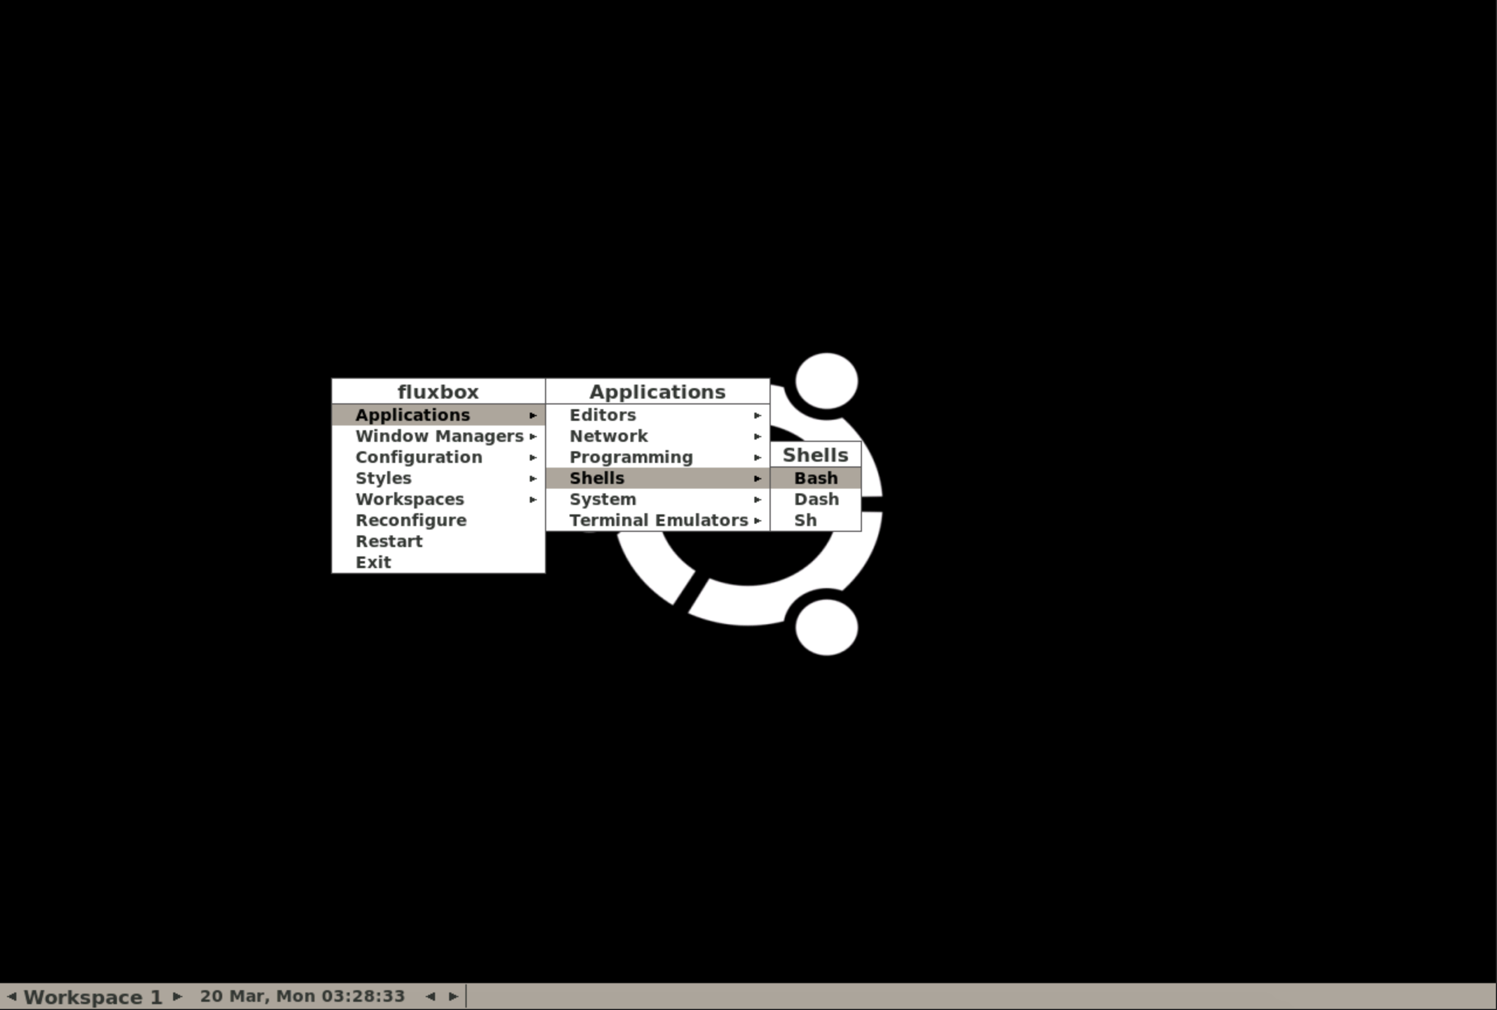Click the Applications submenu title header

tap(658, 392)
